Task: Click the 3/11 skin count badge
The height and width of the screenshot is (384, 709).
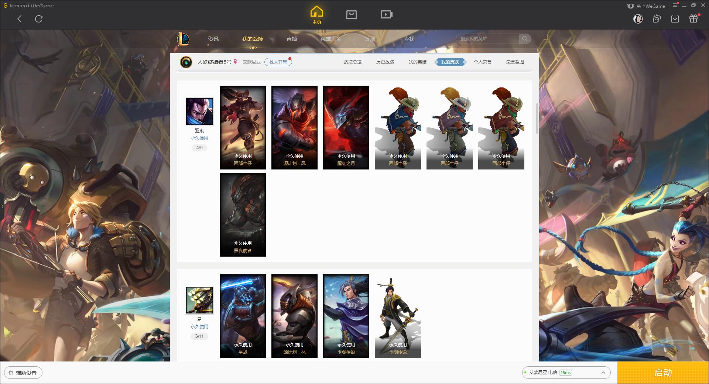Action: [199, 336]
